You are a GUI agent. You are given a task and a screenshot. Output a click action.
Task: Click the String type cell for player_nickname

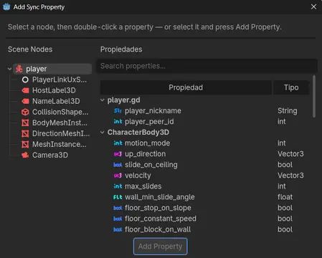coord(288,111)
